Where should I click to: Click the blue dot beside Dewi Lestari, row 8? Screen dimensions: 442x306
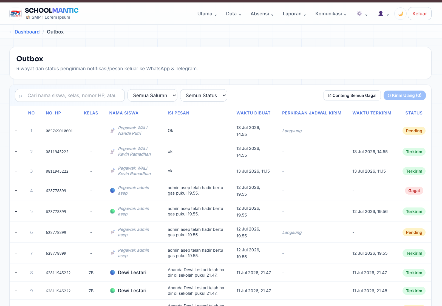[x=112, y=272]
